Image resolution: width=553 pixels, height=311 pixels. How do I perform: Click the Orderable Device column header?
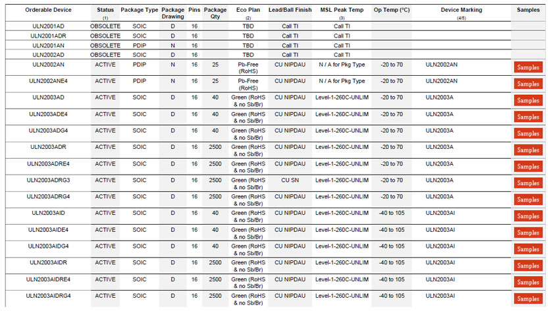(x=48, y=11)
